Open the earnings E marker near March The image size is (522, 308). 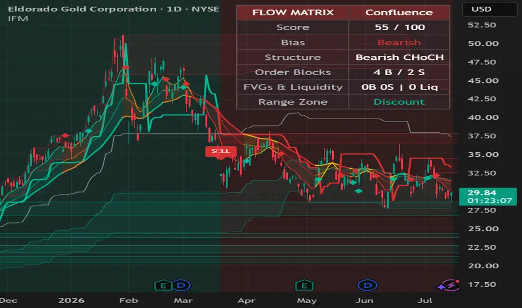[x=163, y=286]
